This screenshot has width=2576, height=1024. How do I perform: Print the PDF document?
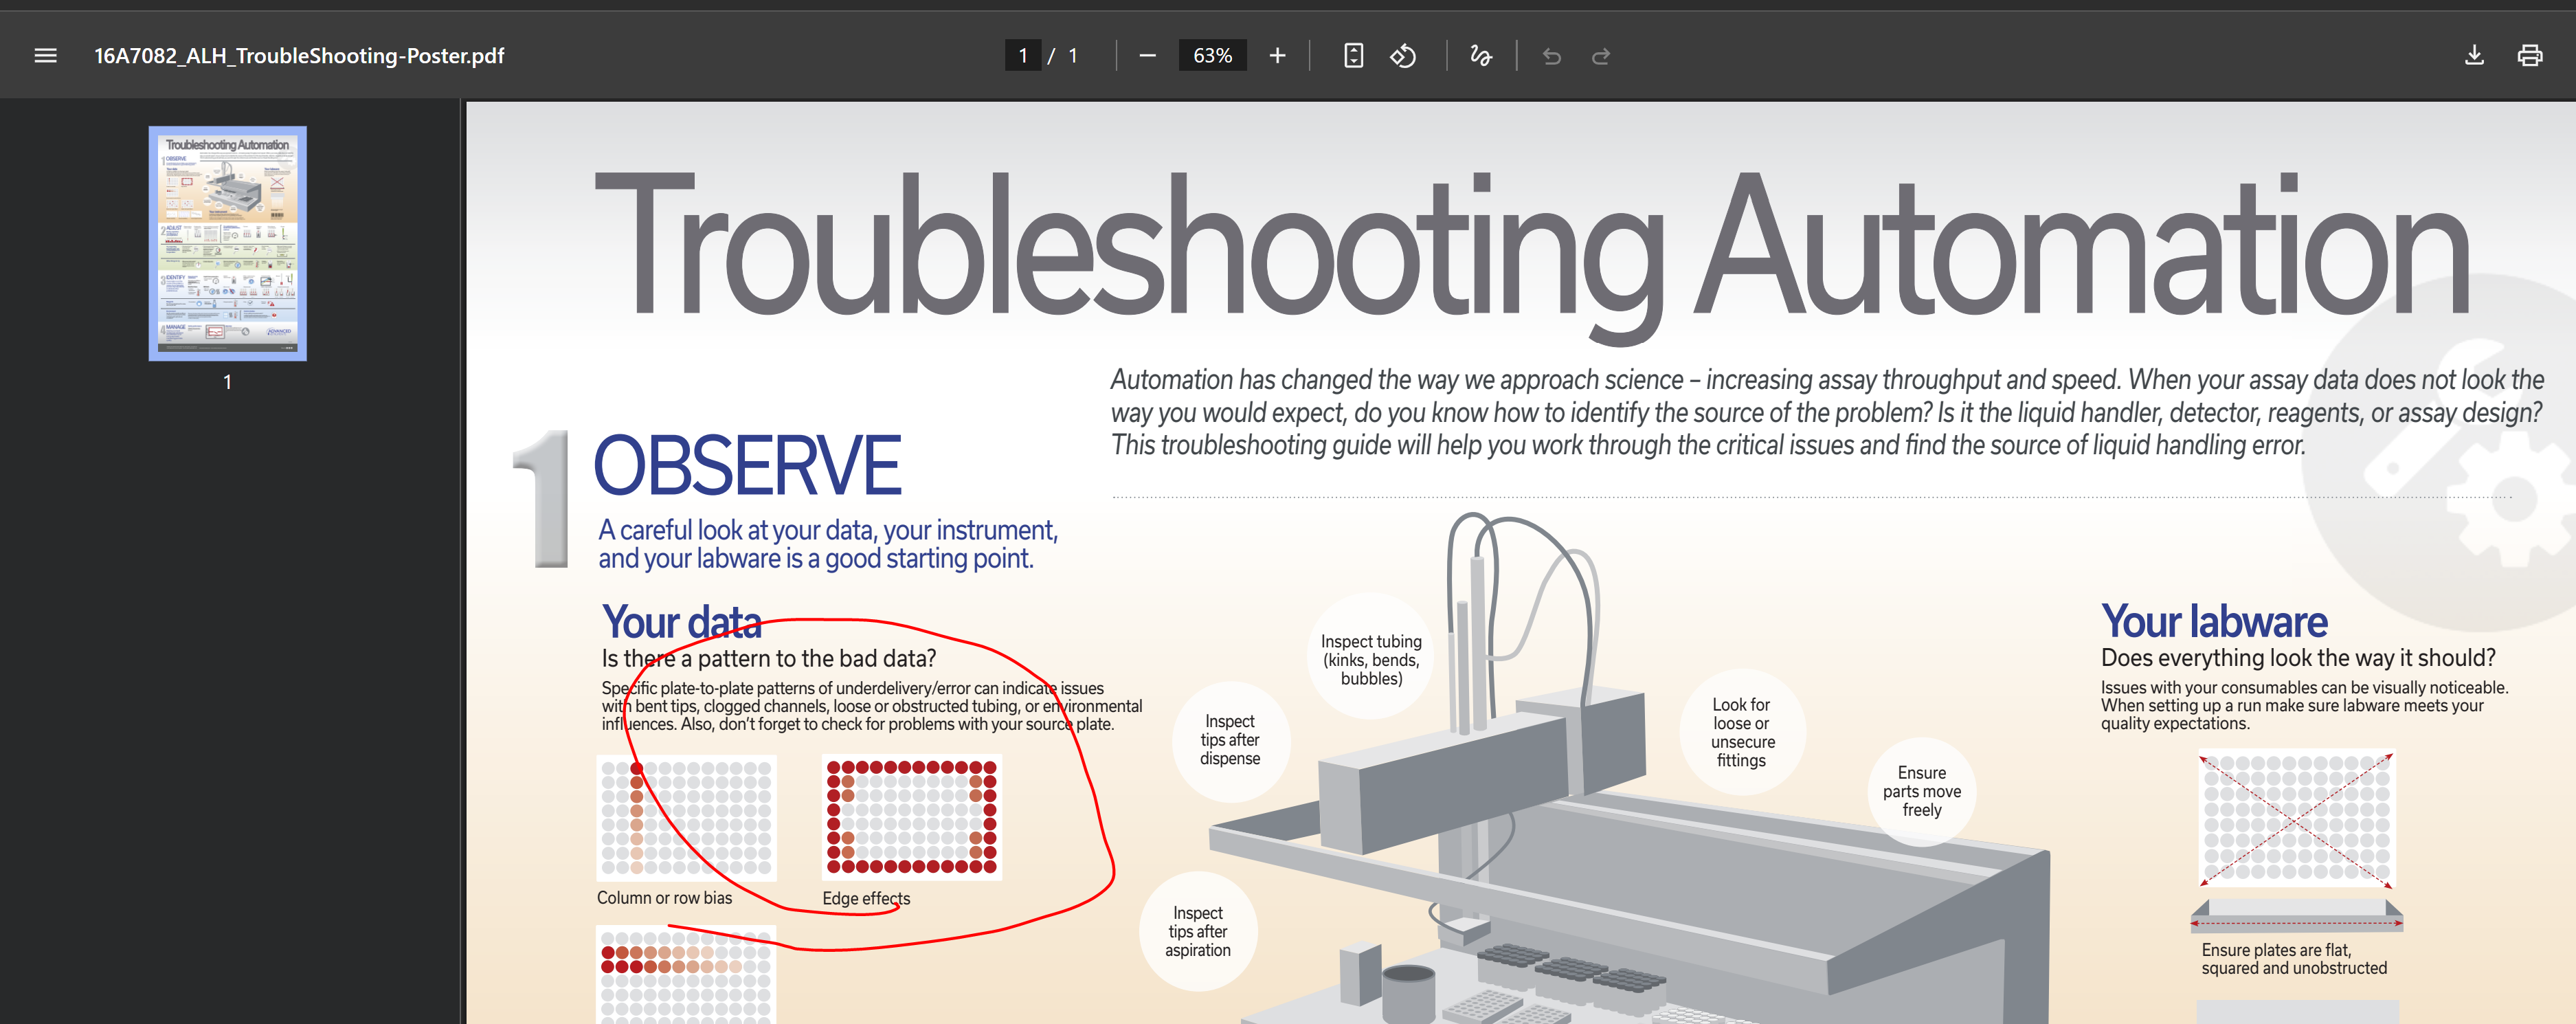click(2529, 56)
